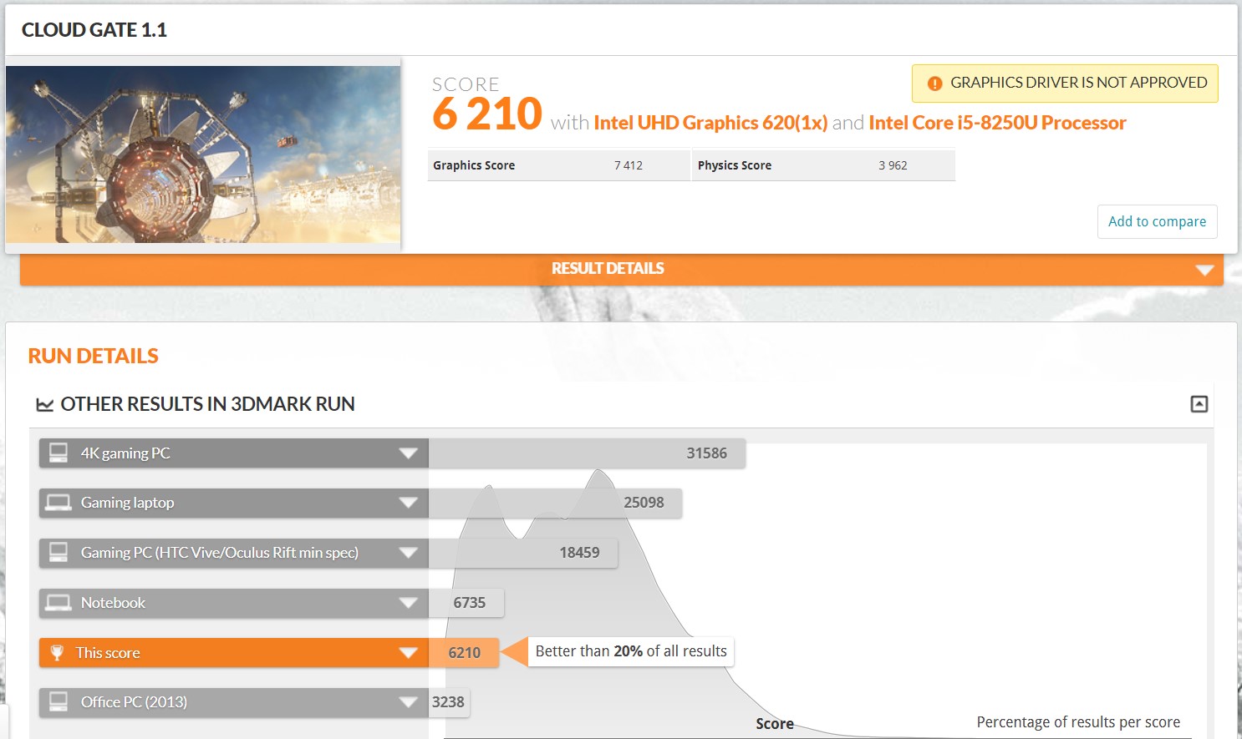The width and height of the screenshot is (1242, 739).
Task: Expand the Result Details bar arrow
Action: click(x=1204, y=270)
